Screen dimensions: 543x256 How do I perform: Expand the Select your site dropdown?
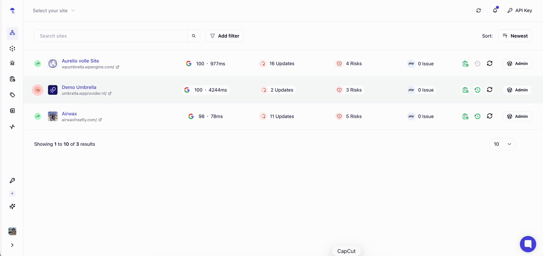(x=54, y=11)
